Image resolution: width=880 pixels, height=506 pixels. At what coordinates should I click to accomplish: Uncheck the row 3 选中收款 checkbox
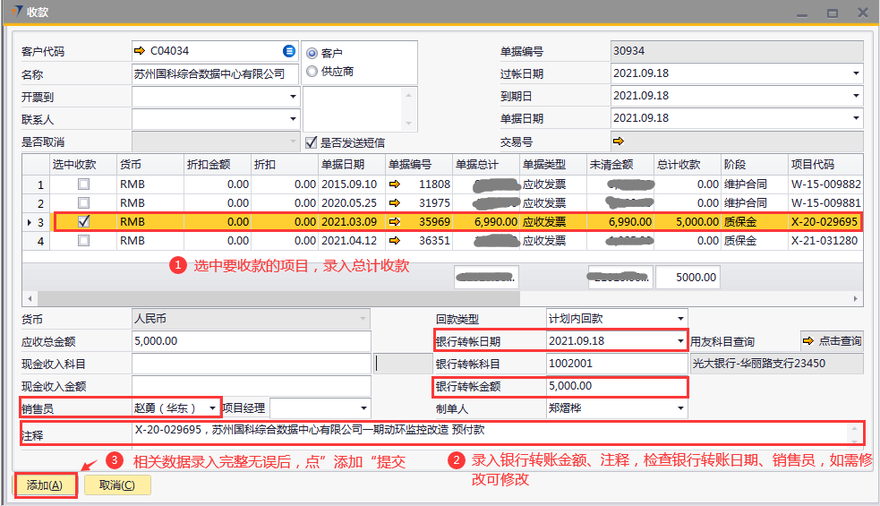coord(83,221)
